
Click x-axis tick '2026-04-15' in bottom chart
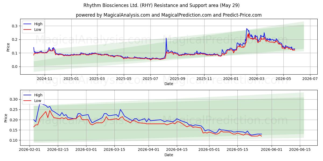tap(177, 150)
